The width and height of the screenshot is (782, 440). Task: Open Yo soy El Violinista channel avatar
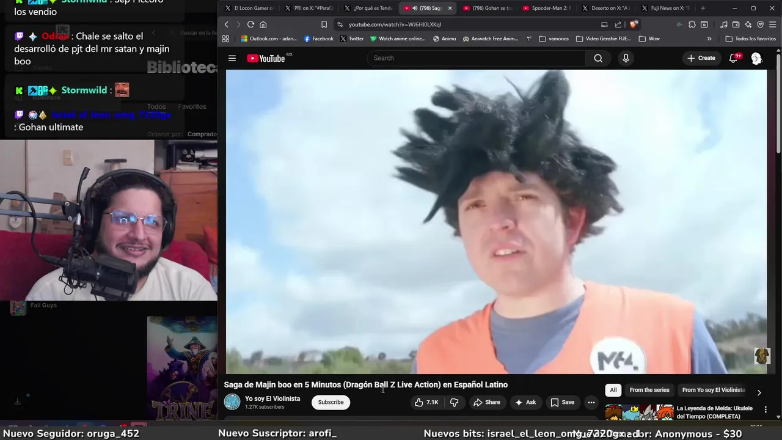pos(232,402)
